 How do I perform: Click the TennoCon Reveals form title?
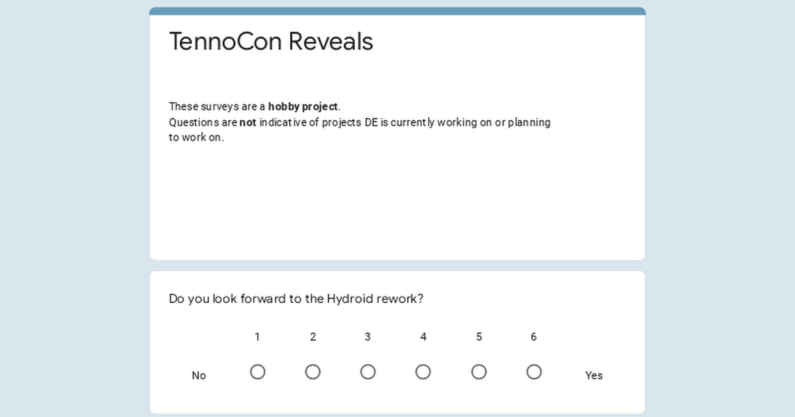(271, 41)
